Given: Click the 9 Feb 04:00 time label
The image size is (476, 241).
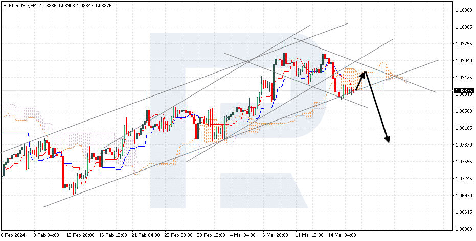Looking at the screenshot, I should (46, 235).
